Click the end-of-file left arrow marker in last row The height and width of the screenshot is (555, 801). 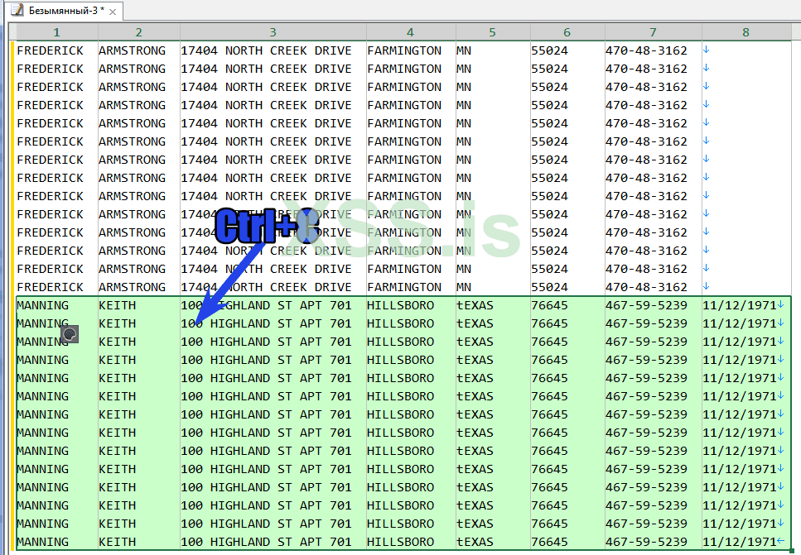pos(780,541)
